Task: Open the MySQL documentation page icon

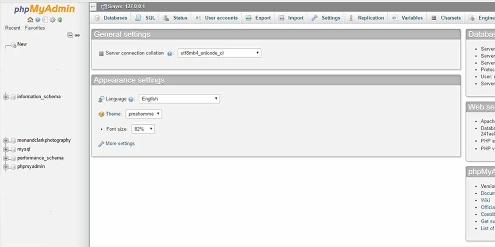Action: pos(45,19)
